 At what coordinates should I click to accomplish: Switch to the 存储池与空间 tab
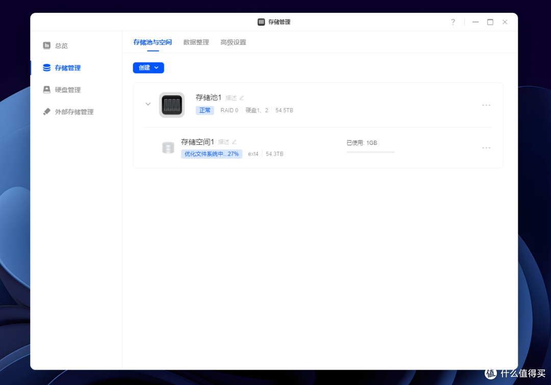pyautogui.click(x=153, y=42)
